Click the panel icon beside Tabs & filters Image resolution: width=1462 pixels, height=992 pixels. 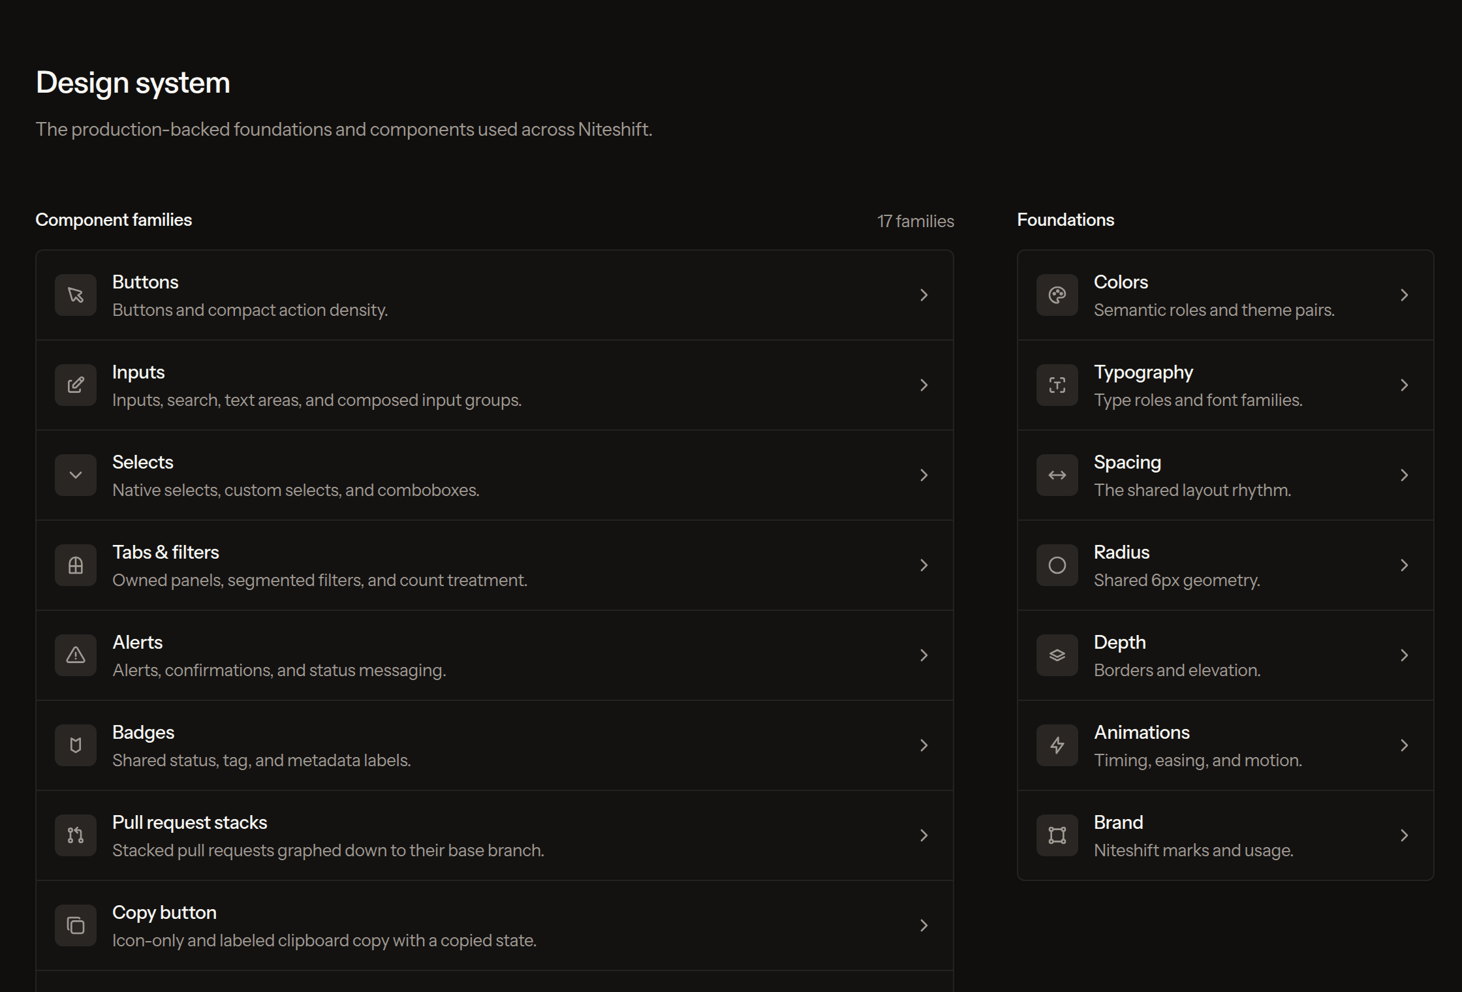76,565
